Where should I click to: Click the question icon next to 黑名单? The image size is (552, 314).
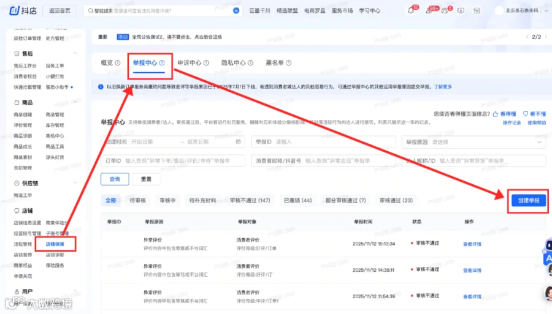289,63
